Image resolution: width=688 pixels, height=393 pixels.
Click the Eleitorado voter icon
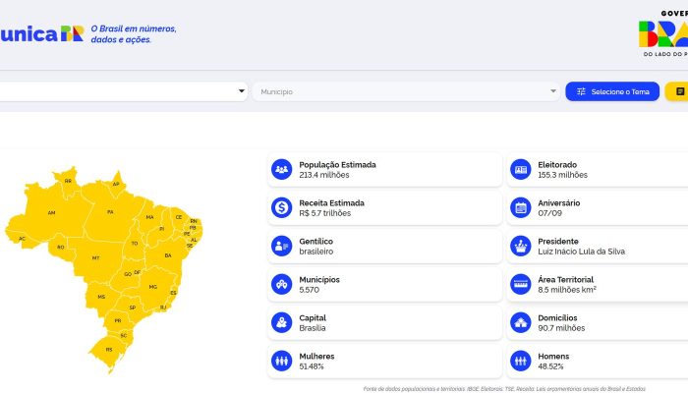pyautogui.click(x=521, y=170)
